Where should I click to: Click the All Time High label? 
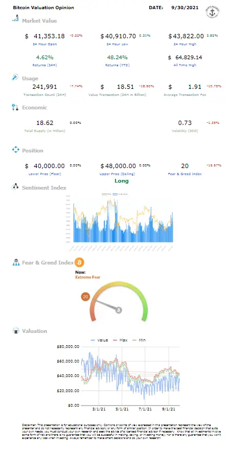click(185, 65)
